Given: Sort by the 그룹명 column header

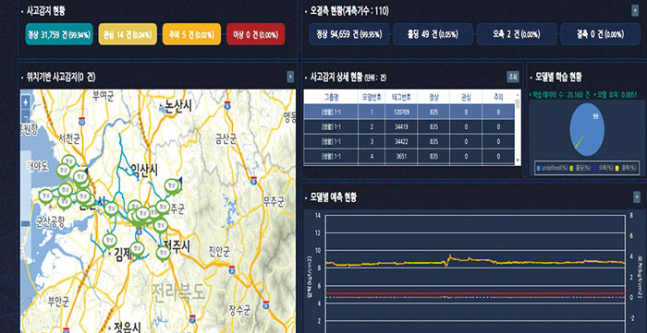Looking at the screenshot, I should (x=331, y=98).
